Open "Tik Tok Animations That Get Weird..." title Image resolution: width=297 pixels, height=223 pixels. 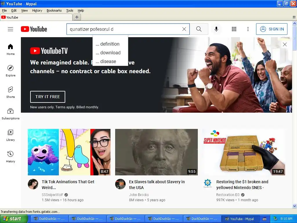68,184
